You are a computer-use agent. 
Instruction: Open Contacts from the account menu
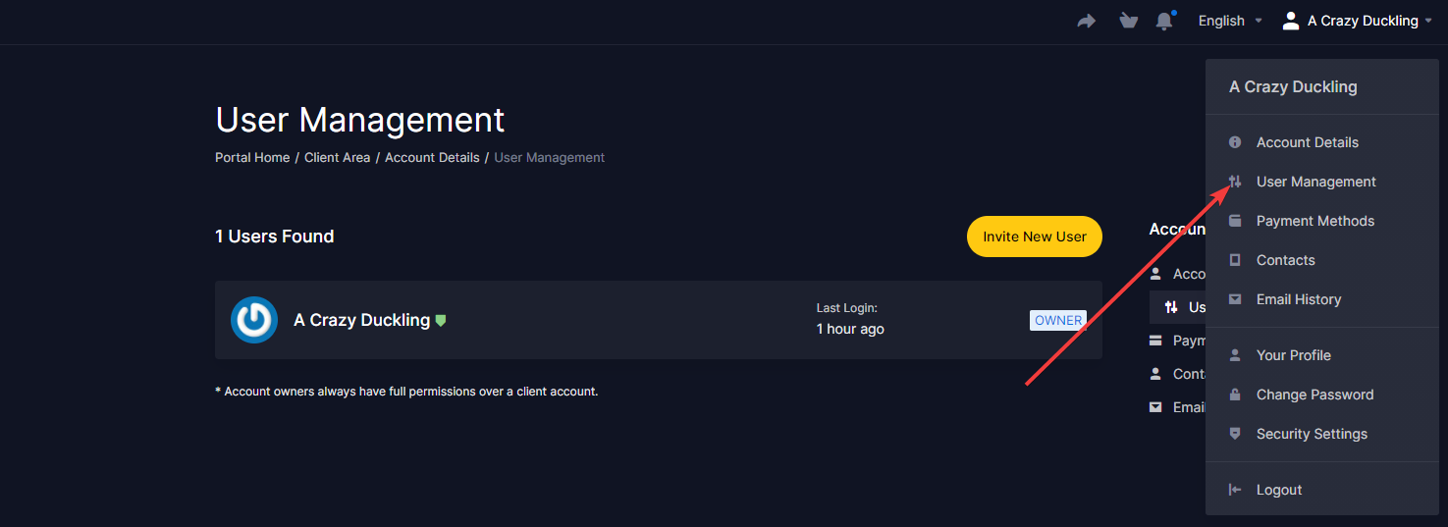click(x=1285, y=260)
